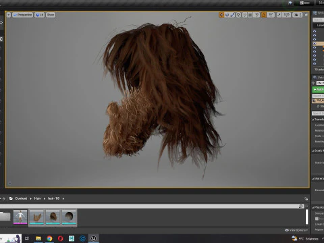Screen dimensions: 324x243
Task: Click the components search field in Details
Action: tap(318, 96)
